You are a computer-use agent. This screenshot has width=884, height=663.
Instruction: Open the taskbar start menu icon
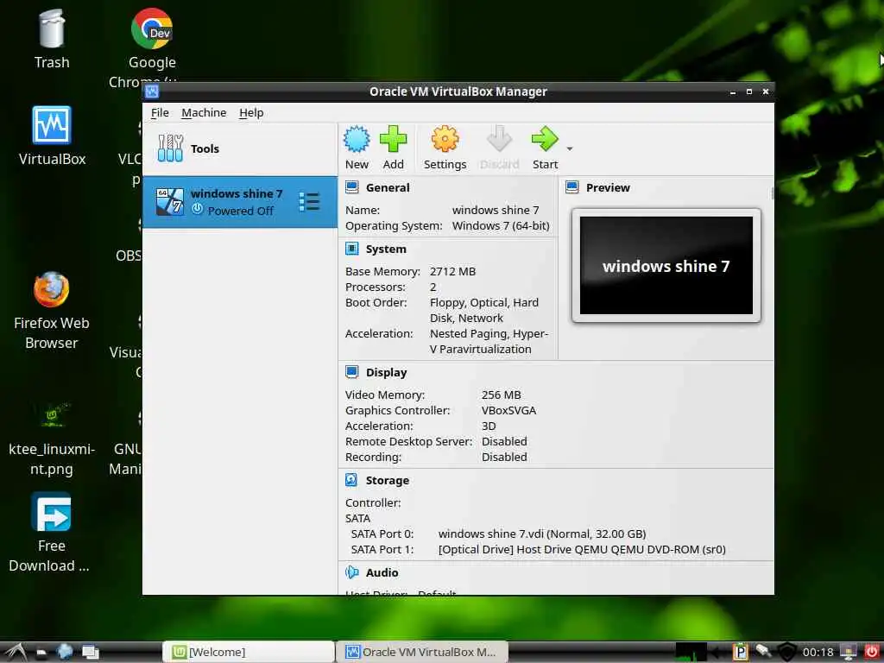click(x=16, y=653)
